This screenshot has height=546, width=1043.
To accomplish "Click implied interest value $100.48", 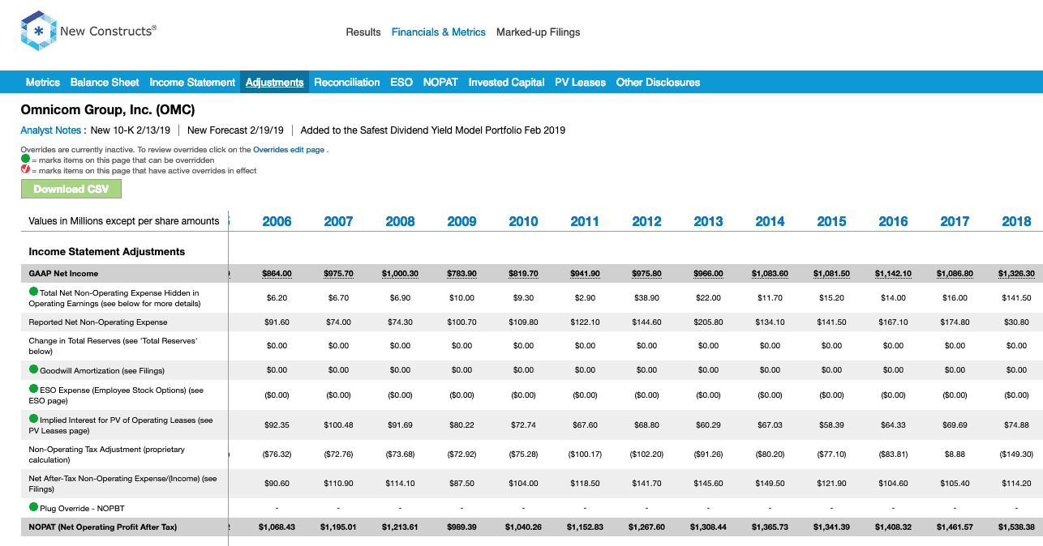I will 339,424.
